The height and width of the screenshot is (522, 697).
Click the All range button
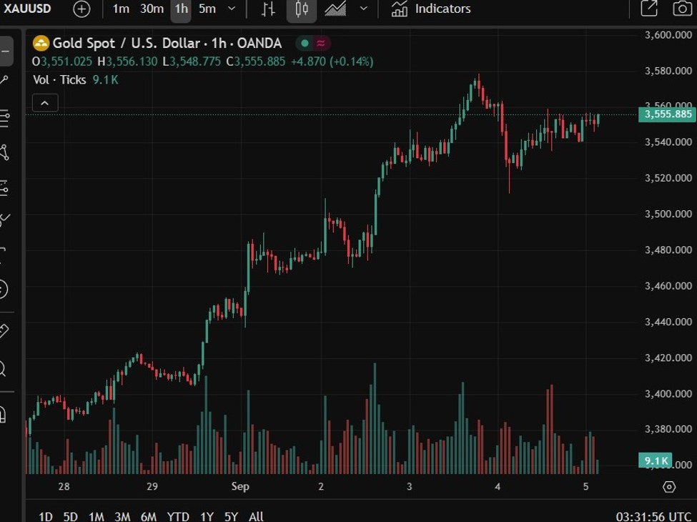point(255,516)
